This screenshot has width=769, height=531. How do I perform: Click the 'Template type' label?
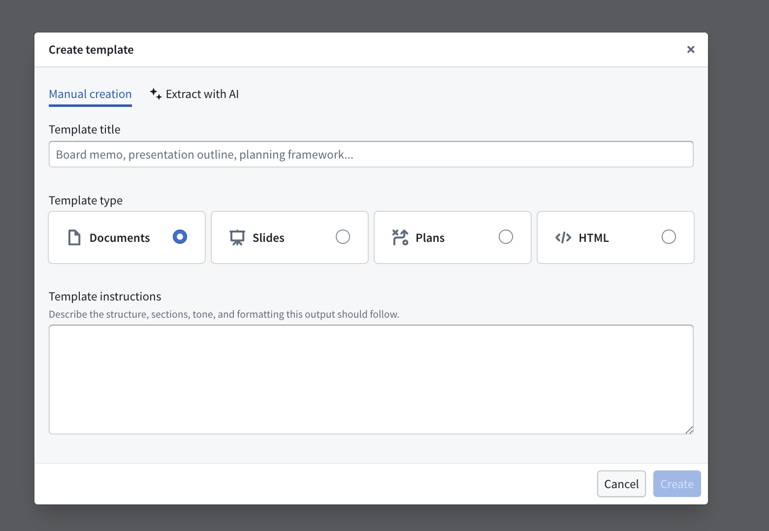coord(86,200)
